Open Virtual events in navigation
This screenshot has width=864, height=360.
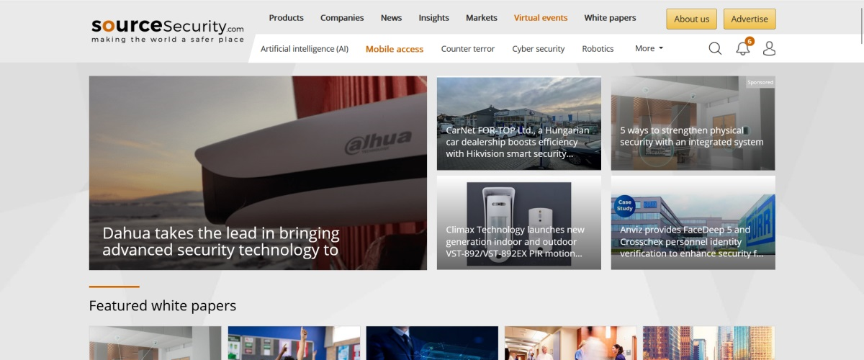[x=541, y=18]
